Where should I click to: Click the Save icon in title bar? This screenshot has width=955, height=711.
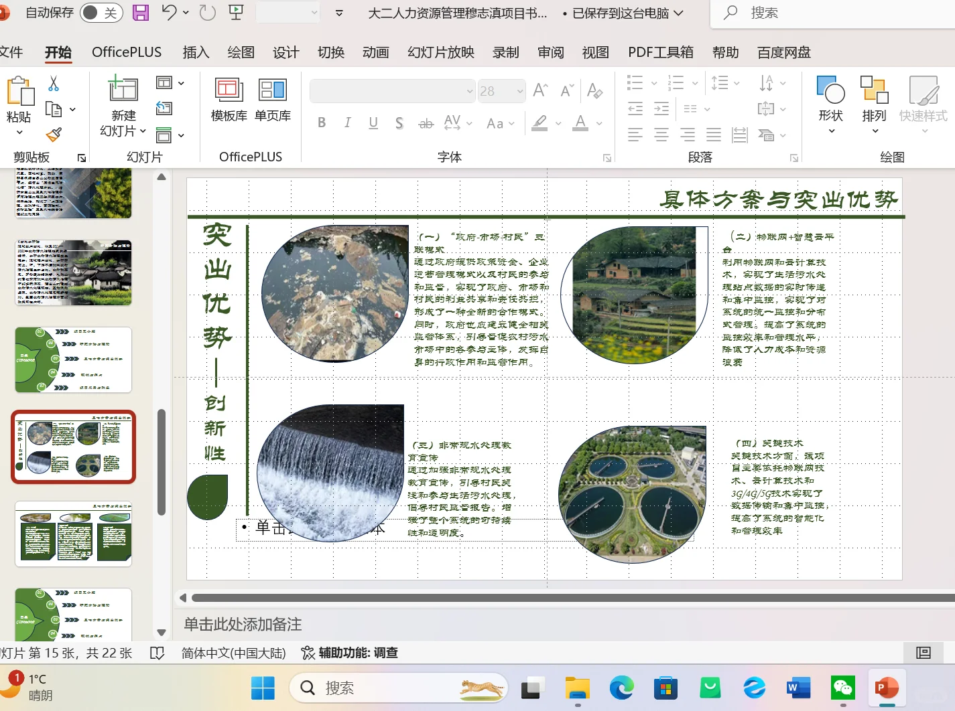(141, 13)
